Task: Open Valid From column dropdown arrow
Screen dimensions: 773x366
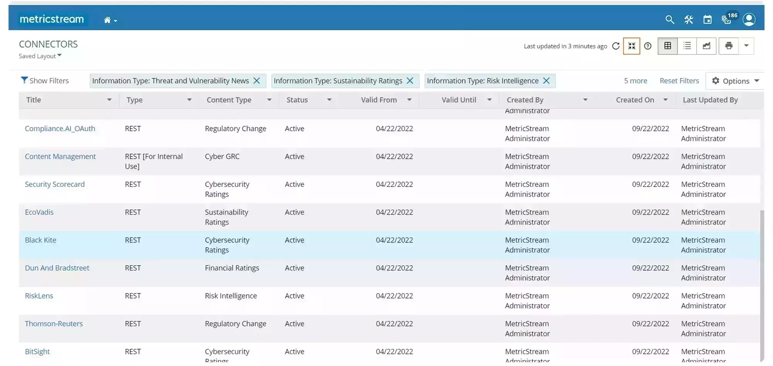Action: pyautogui.click(x=409, y=100)
